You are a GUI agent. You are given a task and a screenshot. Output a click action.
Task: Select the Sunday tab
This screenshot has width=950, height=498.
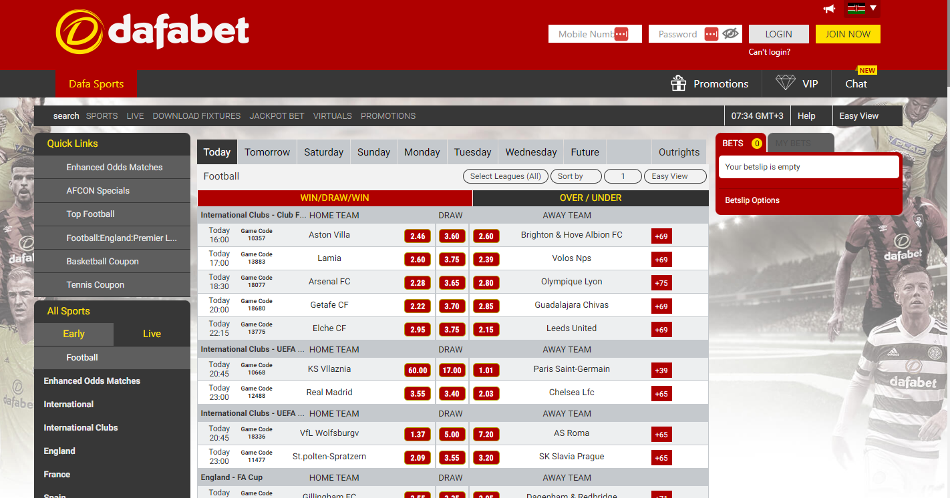(x=373, y=152)
